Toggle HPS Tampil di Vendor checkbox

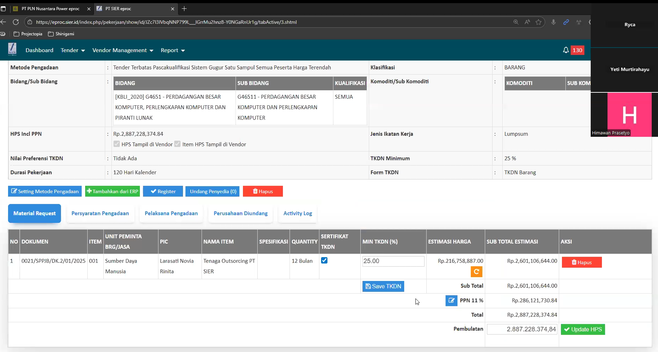(x=117, y=144)
